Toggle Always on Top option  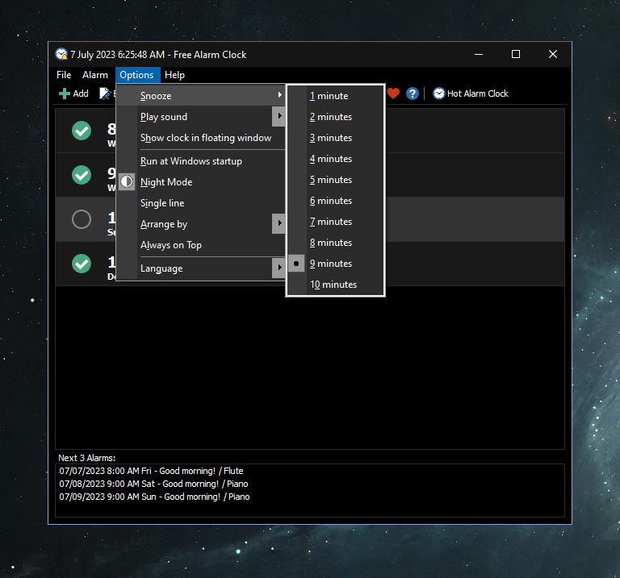pos(201,245)
